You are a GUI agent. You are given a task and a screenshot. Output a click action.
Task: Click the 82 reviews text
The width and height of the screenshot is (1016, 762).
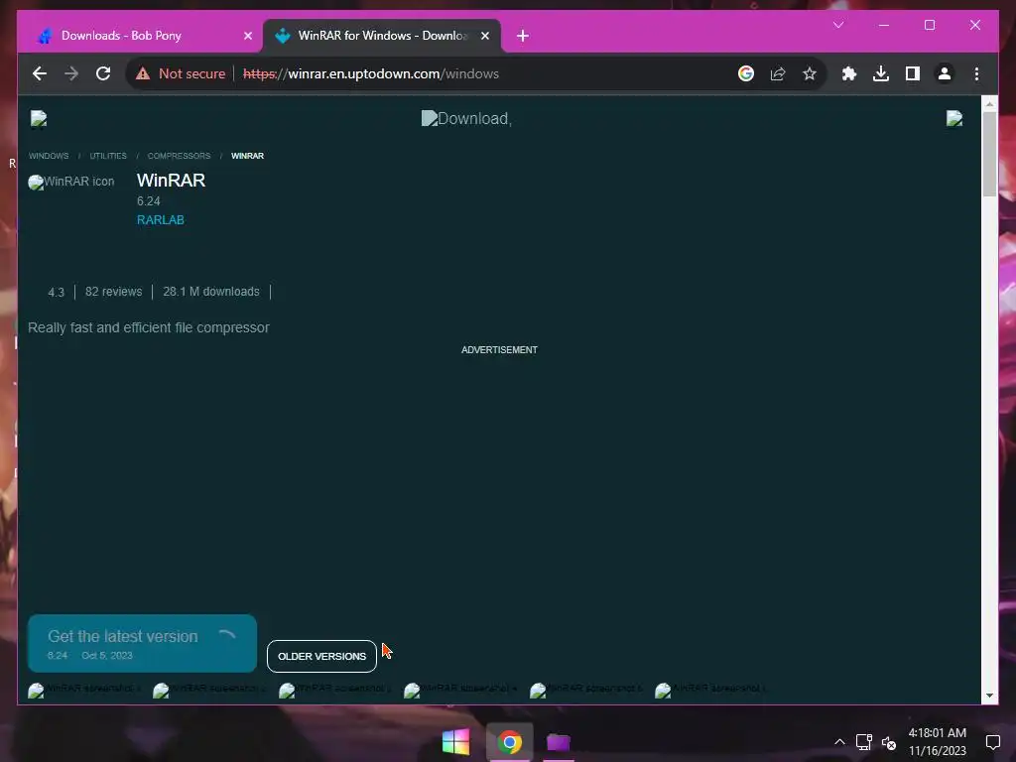point(113,292)
